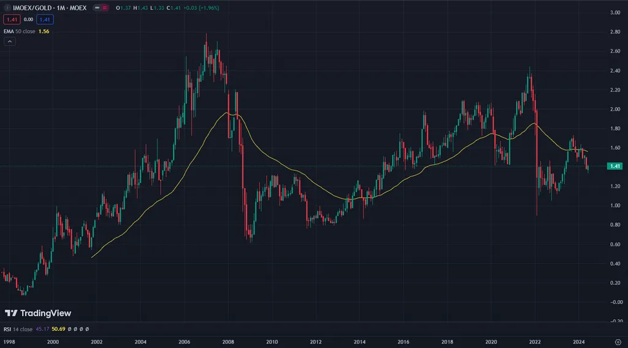
Task: Click the symbol icon before IMOEX/GOLD
Action: tap(7, 8)
